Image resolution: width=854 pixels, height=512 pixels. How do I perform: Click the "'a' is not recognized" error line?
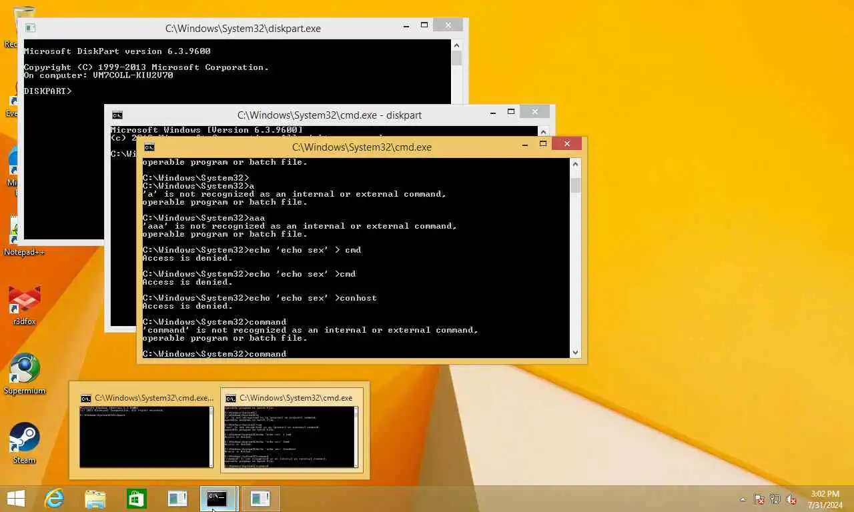click(x=294, y=194)
